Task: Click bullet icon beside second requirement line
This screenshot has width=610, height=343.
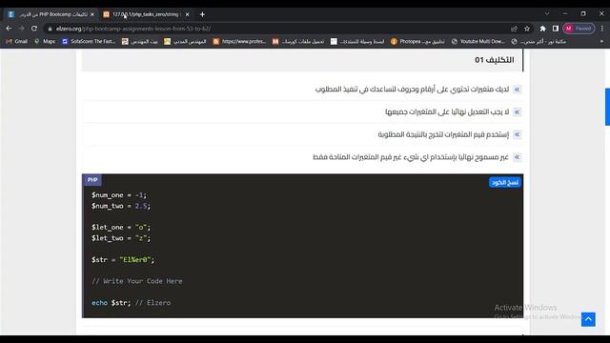Action: tap(517, 112)
